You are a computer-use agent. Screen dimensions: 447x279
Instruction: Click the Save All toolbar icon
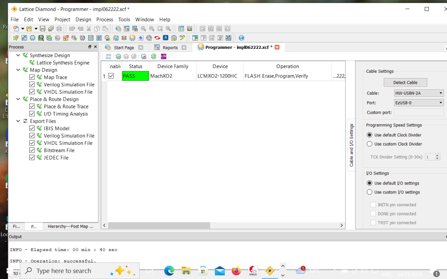point(51,28)
